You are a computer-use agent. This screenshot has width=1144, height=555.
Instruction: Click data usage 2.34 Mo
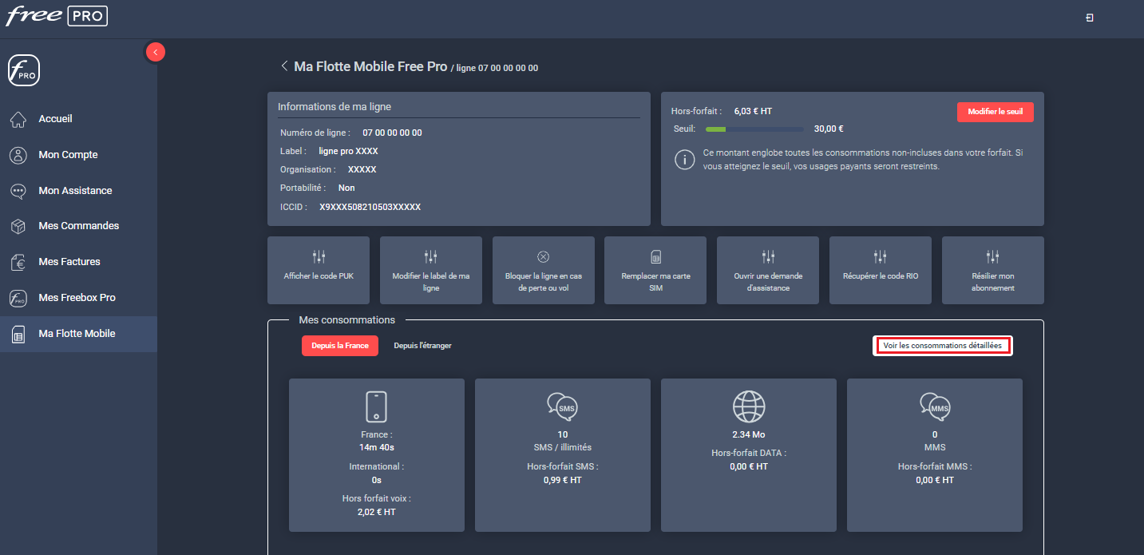pyautogui.click(x=749, y=434)
